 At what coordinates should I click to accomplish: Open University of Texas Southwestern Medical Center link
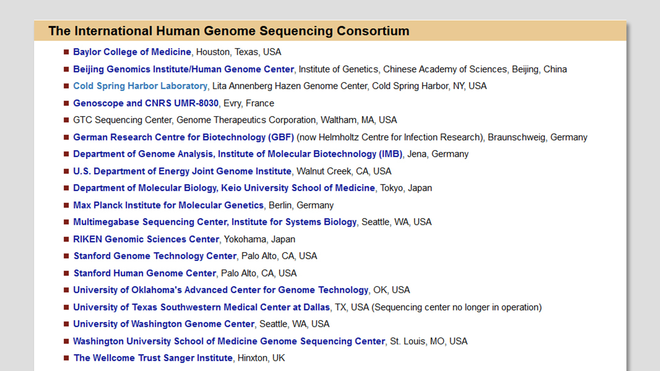(201, 307)
